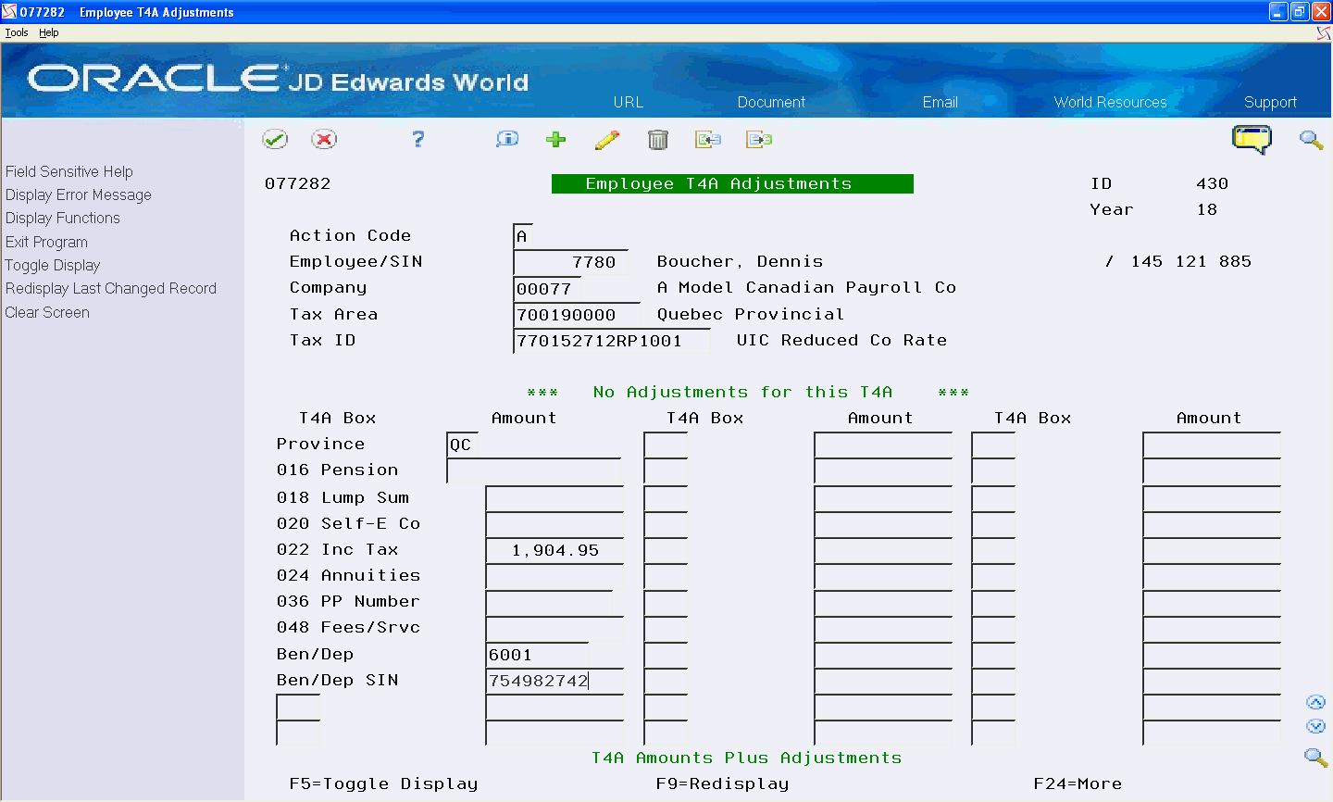The height and width of the screenshot is (802, 1333).
Task: Click the trash can Delete icon
Action: coord(658,139)
